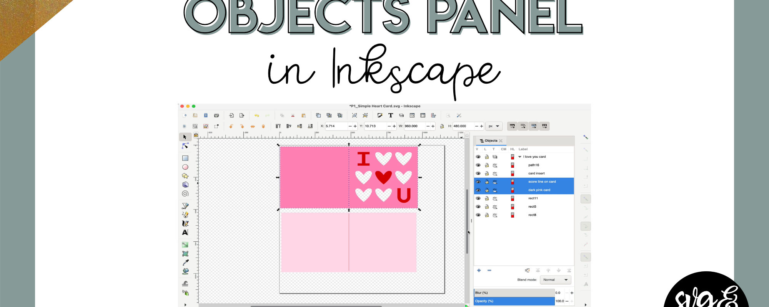This screenshot has width=769, height=307.
Task: Toggle visibility eye for rect11
Action: 478,198
